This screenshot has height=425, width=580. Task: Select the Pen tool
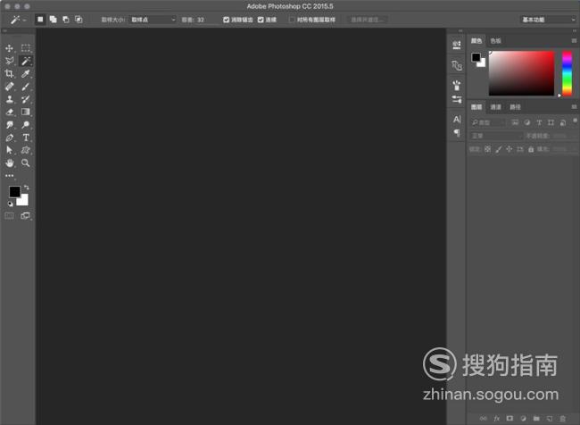9,137
